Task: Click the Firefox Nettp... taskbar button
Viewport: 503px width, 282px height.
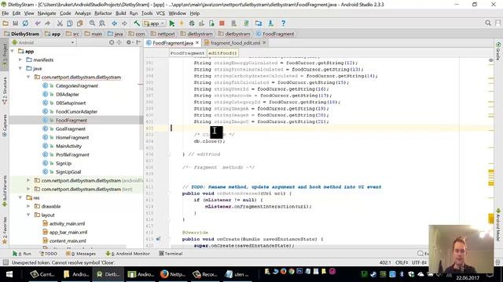Action: pos(173,274)
